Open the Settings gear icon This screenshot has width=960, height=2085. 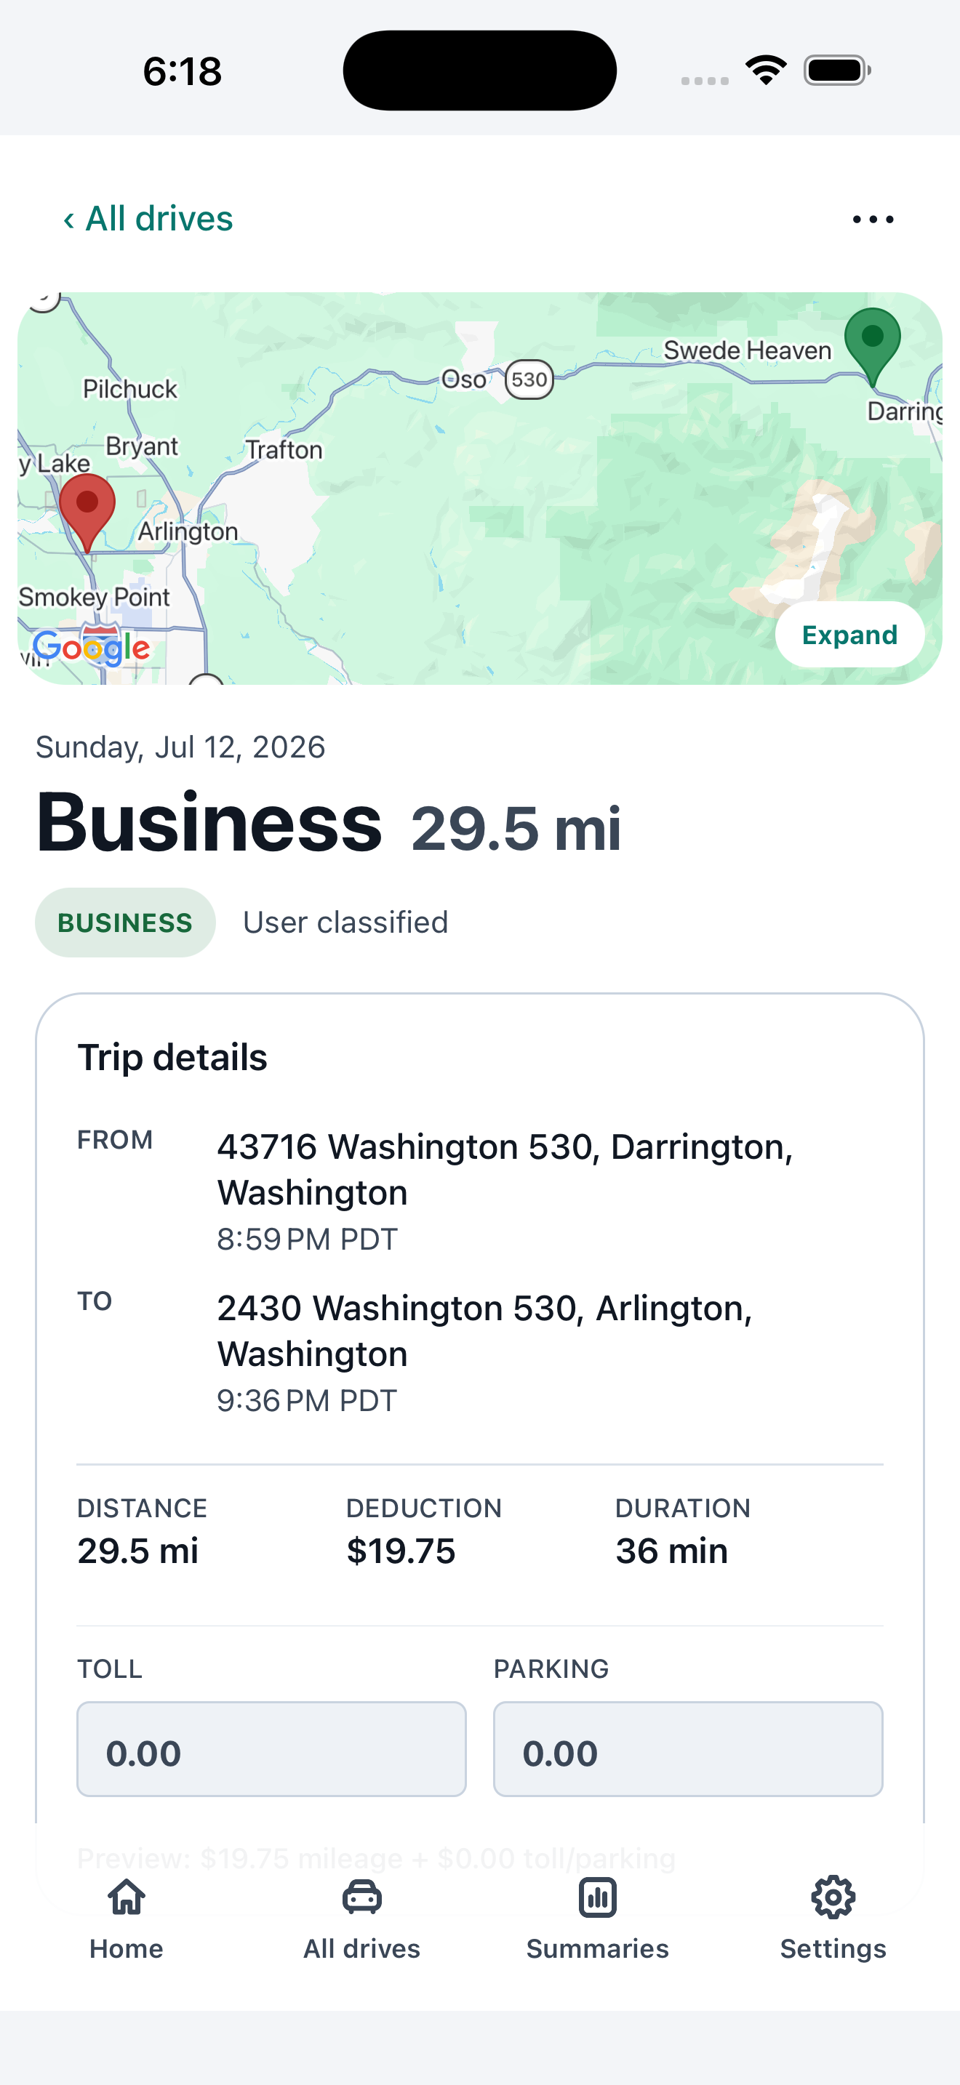833,1897
